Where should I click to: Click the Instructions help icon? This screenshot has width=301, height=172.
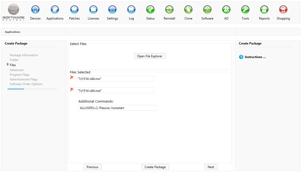241,57
